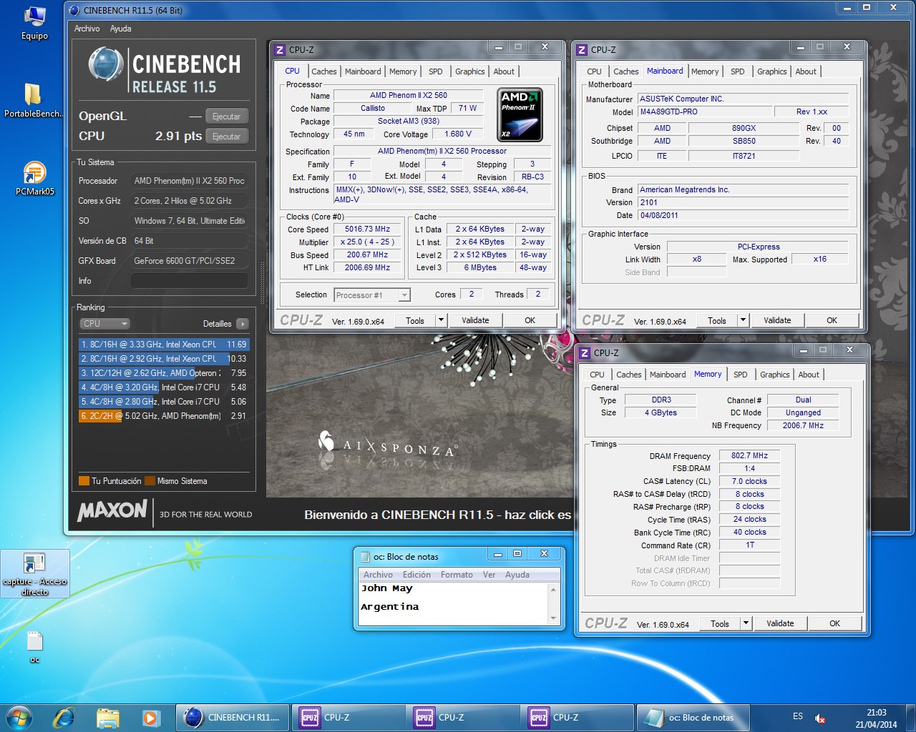The width and height of the screenshot is (916, 732).
Task: Click DRAM Frequency value 802.7 MHz
Action: 749,455
